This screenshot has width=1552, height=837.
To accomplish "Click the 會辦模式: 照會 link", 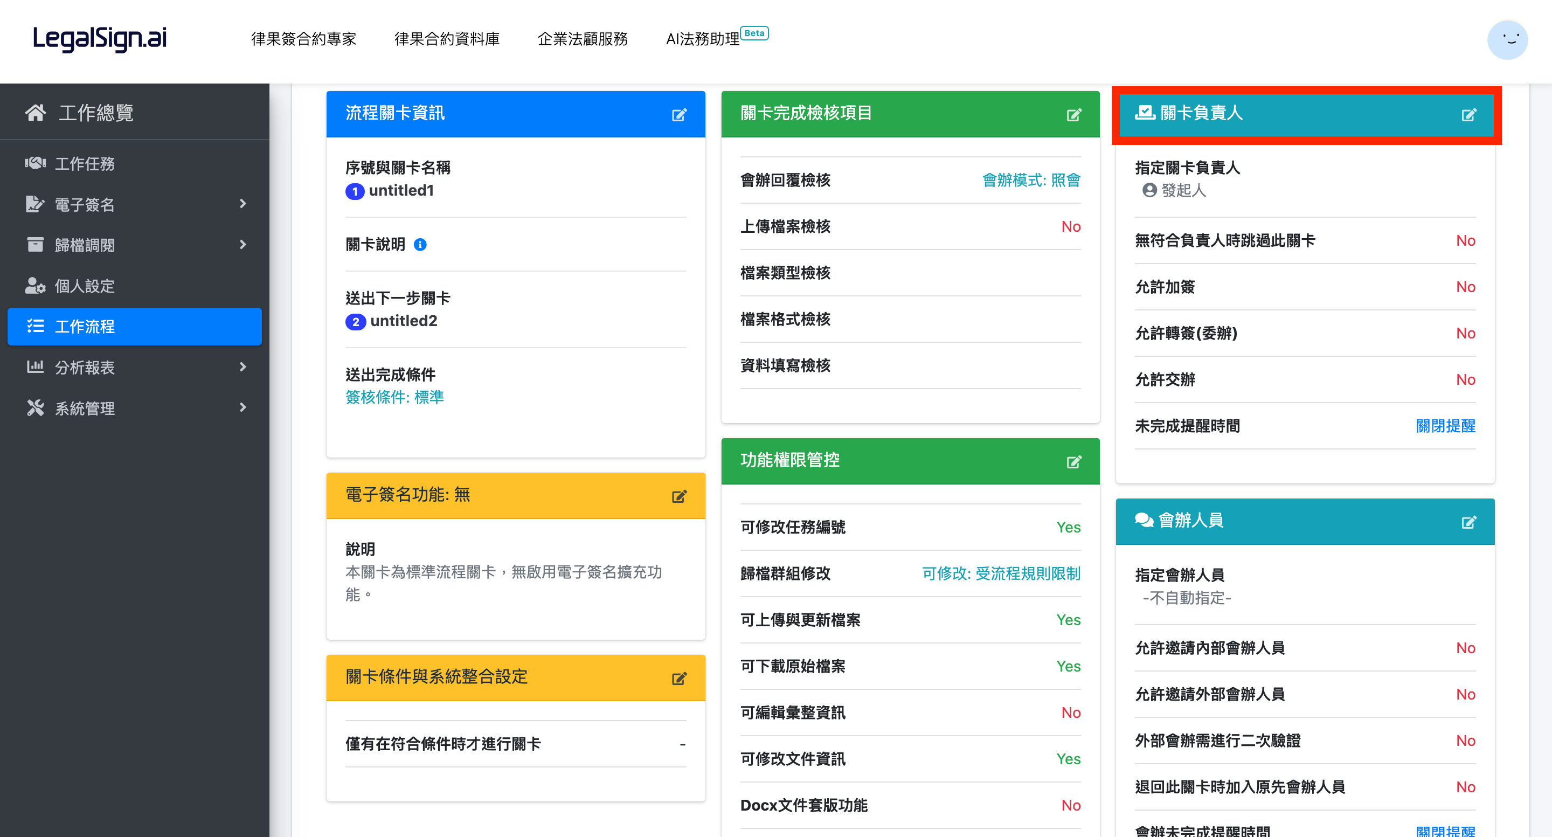I will (1031, 180).
